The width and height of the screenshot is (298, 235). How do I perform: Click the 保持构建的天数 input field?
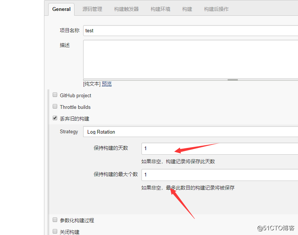click(x=220, y=149)
